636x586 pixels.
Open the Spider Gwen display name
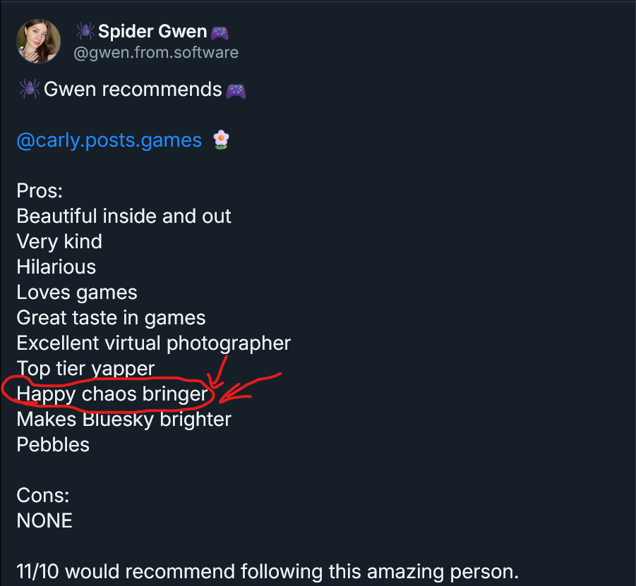(152, 32)
